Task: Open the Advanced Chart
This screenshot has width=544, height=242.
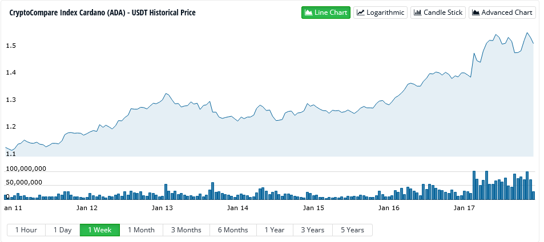Action: [502, 13]
